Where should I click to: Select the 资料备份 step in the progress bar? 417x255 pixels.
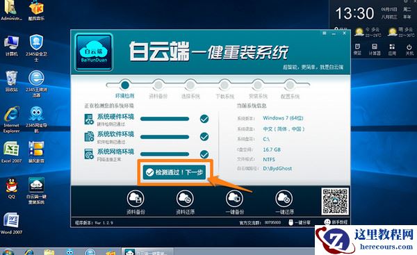pos(158,85)
